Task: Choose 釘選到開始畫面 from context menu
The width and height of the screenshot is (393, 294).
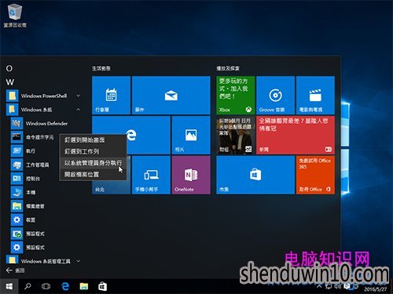Action: pos(93,140)
